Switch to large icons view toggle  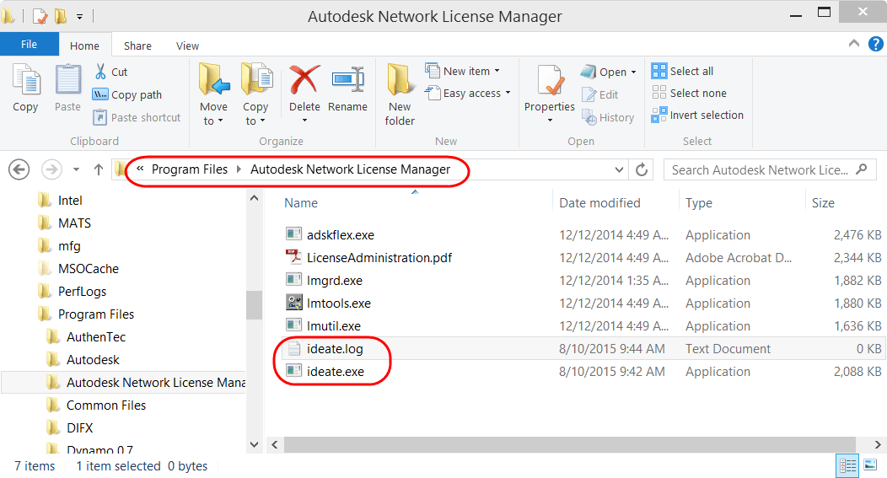click(x=871, y=465)
